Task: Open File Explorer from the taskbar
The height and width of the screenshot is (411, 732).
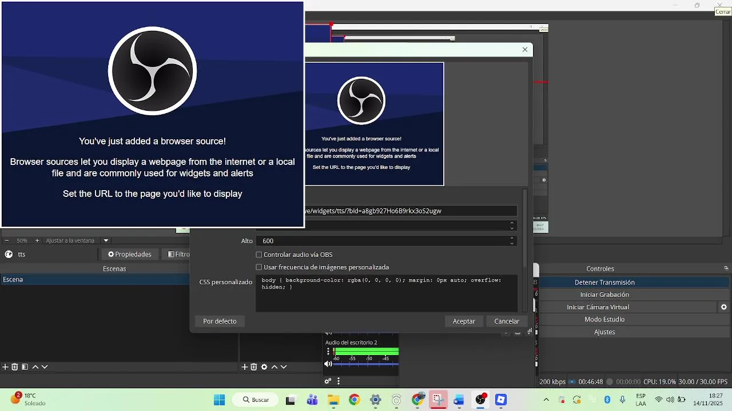Action: coord(333,400)
